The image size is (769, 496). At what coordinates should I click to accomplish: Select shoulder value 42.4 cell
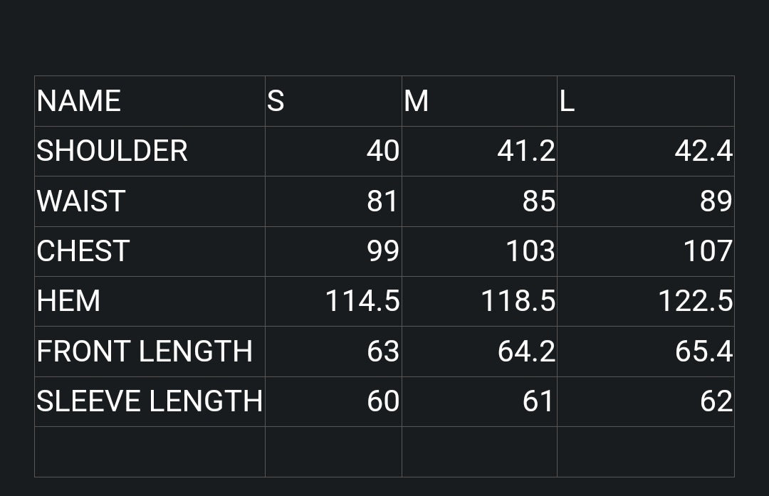(x=645, y=151)
